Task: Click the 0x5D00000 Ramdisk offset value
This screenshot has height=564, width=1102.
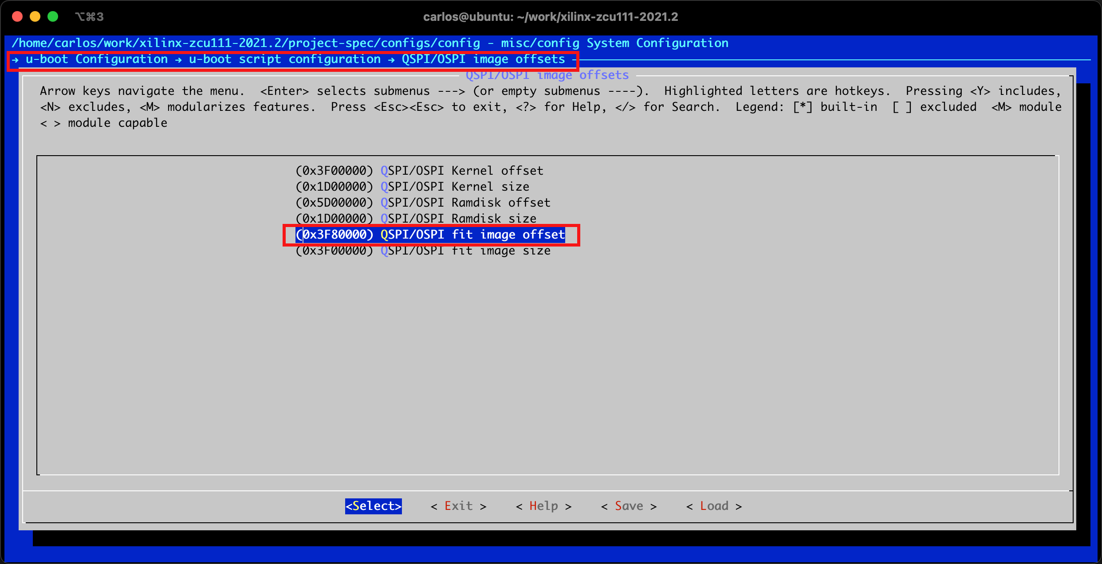Action: [x=335, y=203]
